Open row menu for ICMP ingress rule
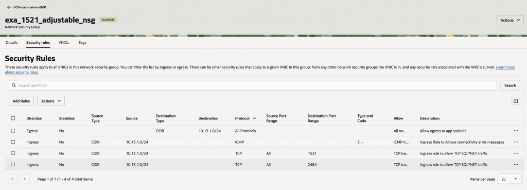 (x=516, y=142)
